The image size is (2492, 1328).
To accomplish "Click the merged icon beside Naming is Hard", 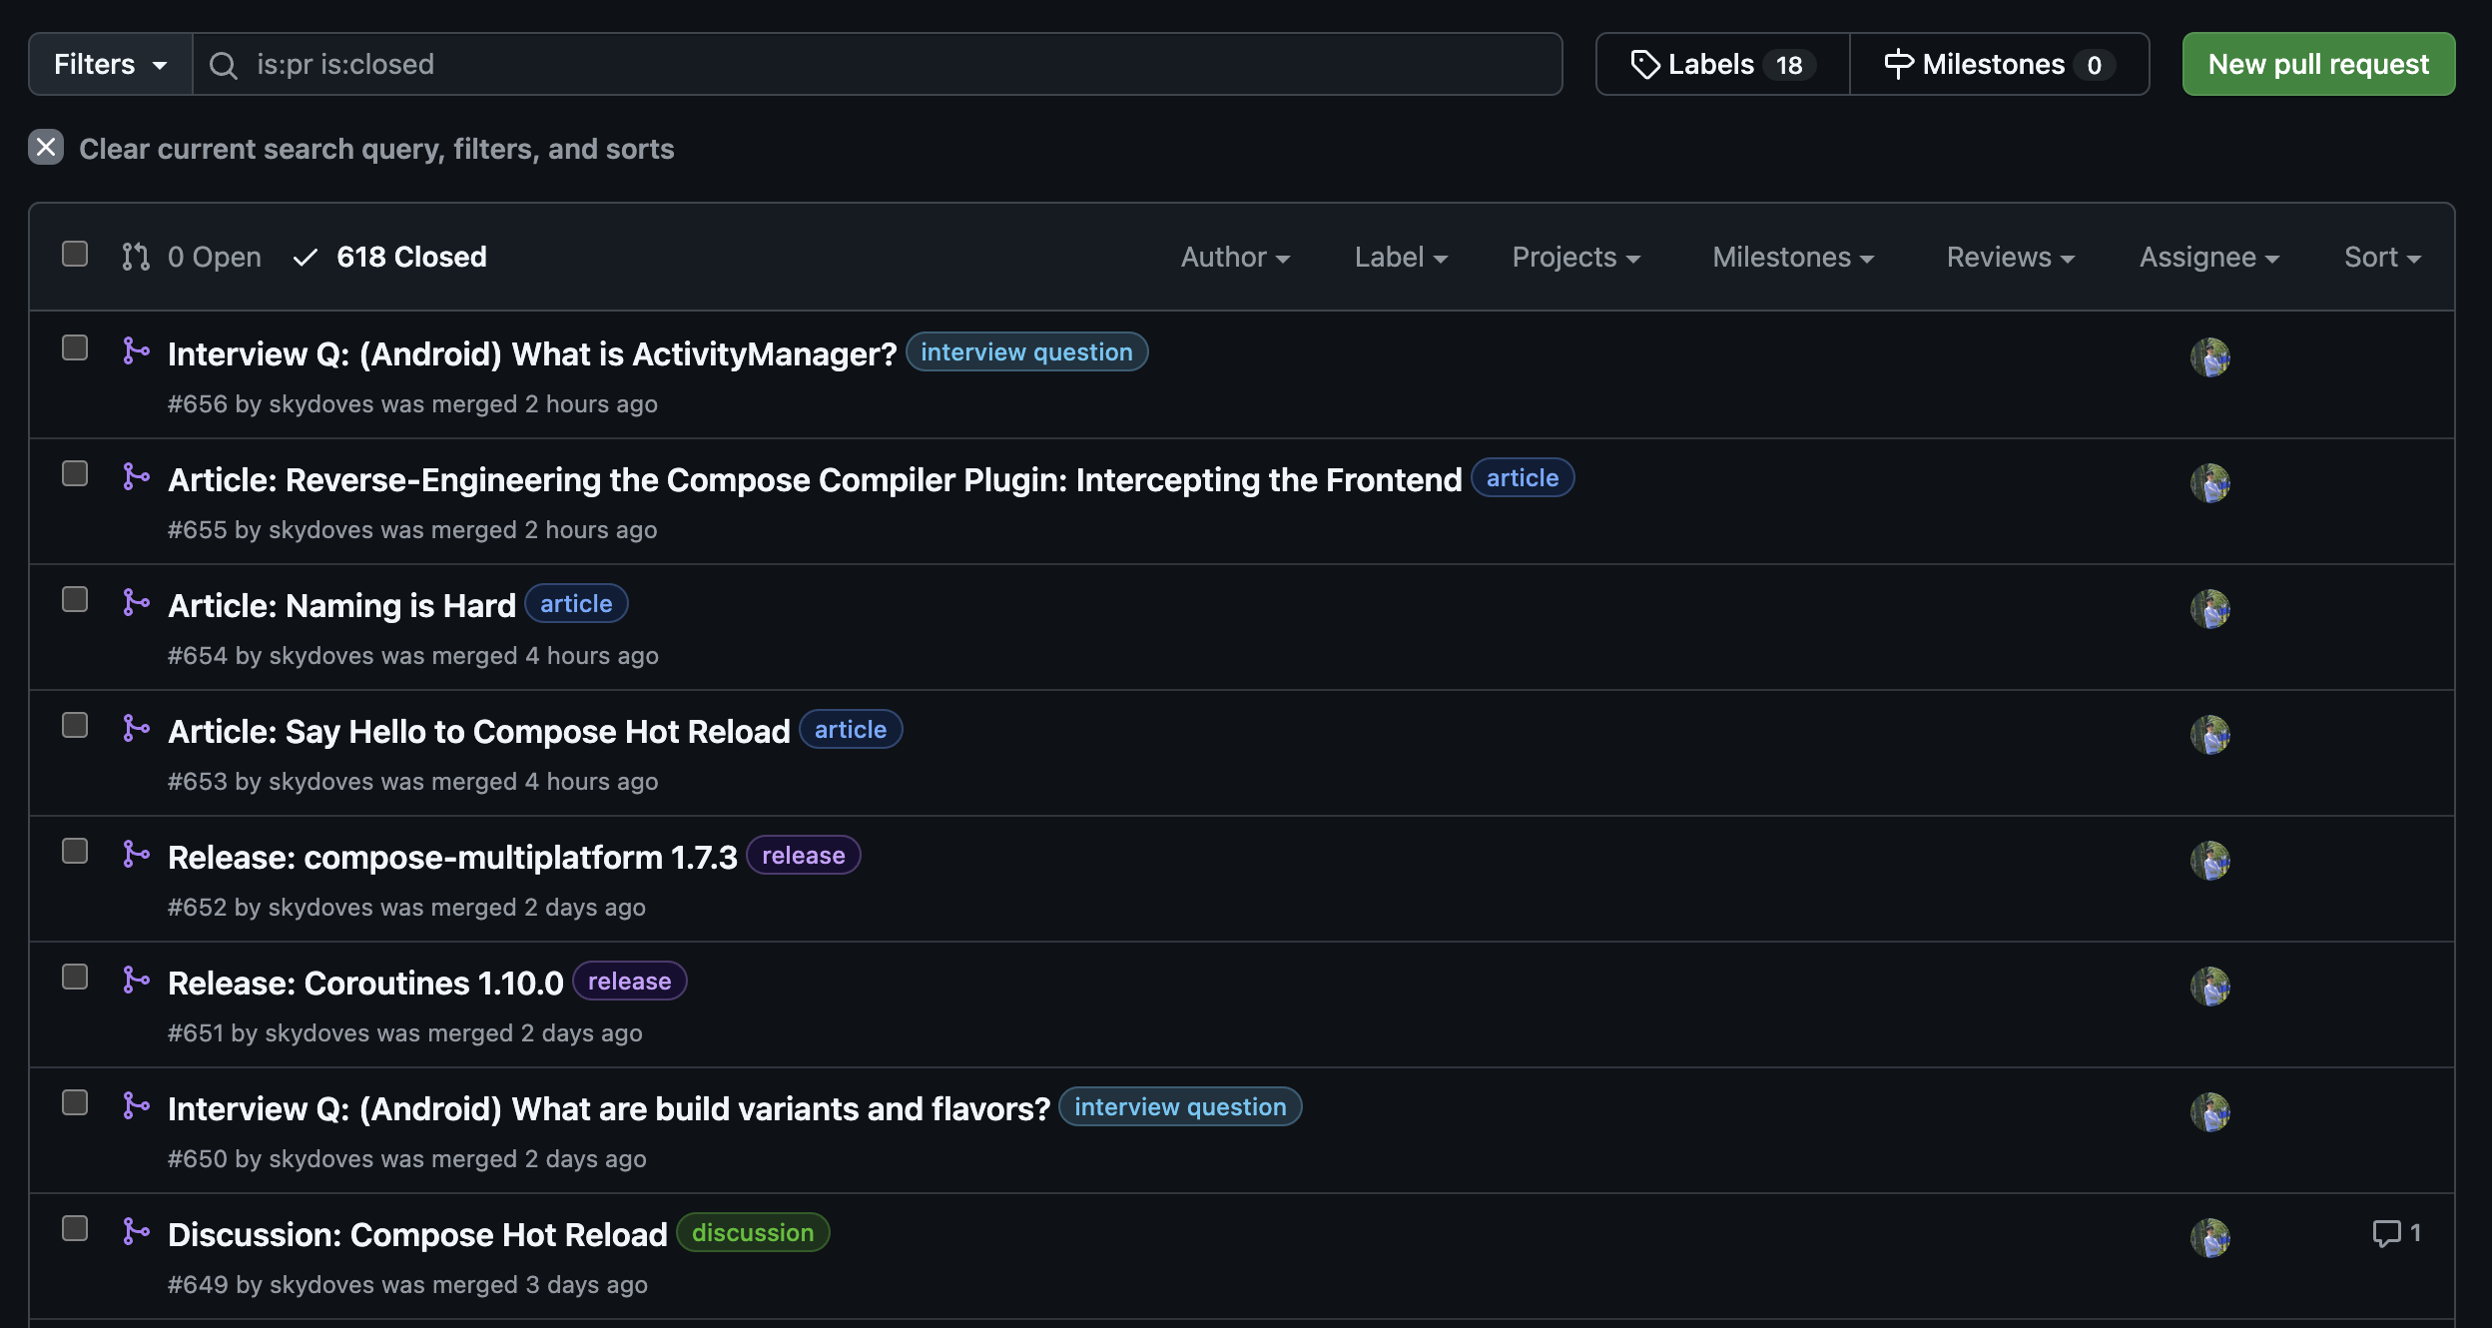I will click(x=136, y=602).
